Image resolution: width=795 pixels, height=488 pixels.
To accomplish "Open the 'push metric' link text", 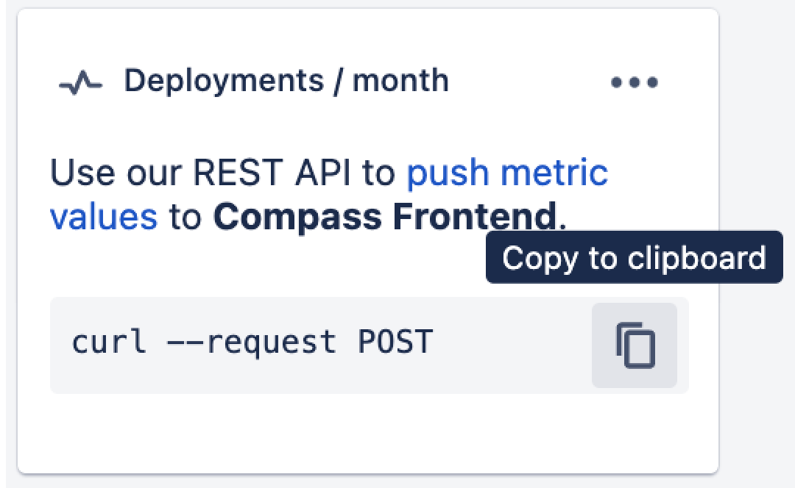I will pos(507,173).
